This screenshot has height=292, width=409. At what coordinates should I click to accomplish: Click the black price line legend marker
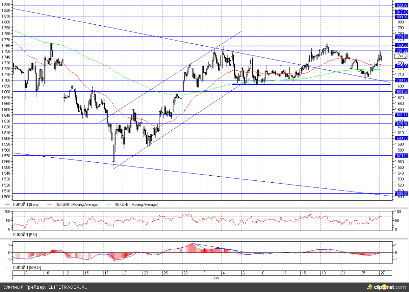pyautogui.click(x=7, y=205)
